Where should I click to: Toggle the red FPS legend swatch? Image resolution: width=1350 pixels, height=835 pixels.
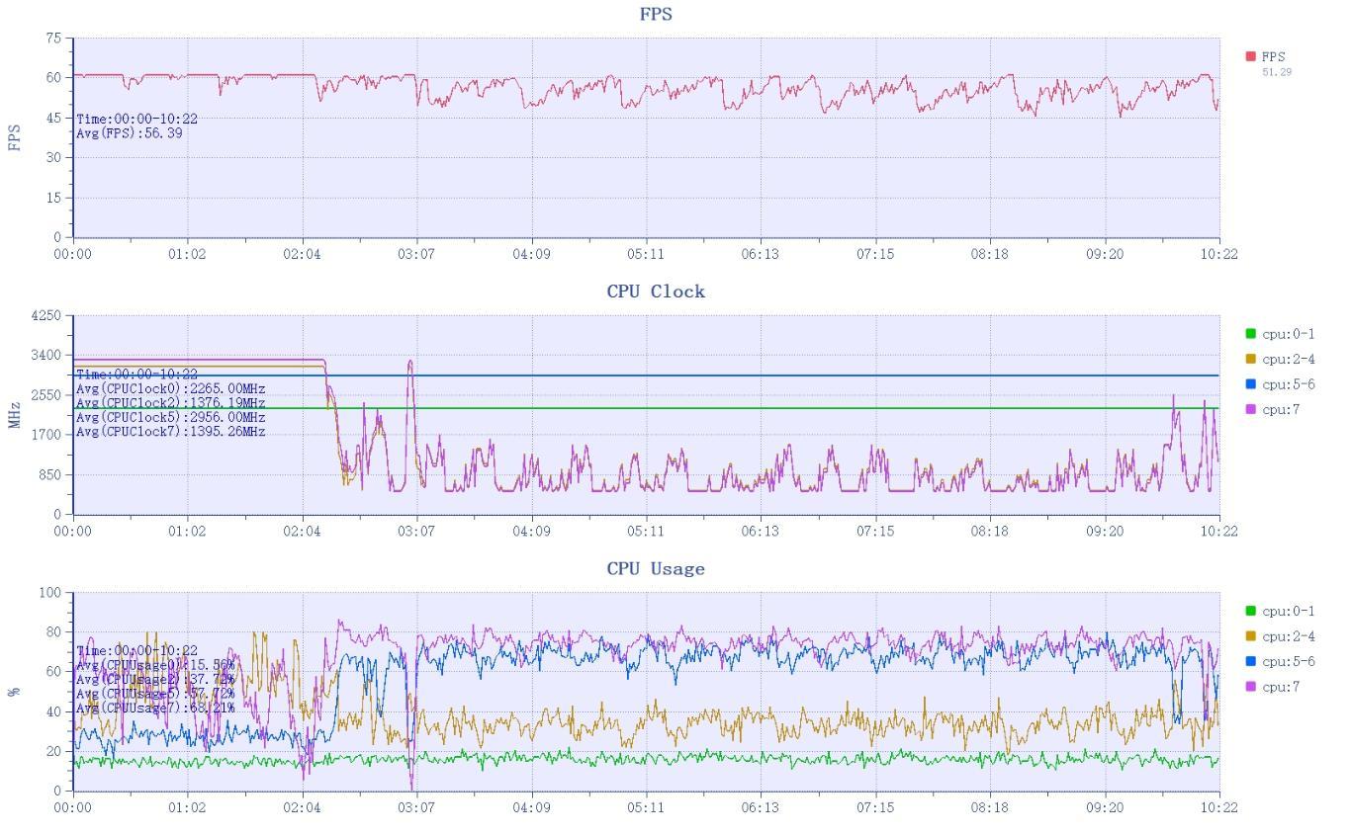1251,57
